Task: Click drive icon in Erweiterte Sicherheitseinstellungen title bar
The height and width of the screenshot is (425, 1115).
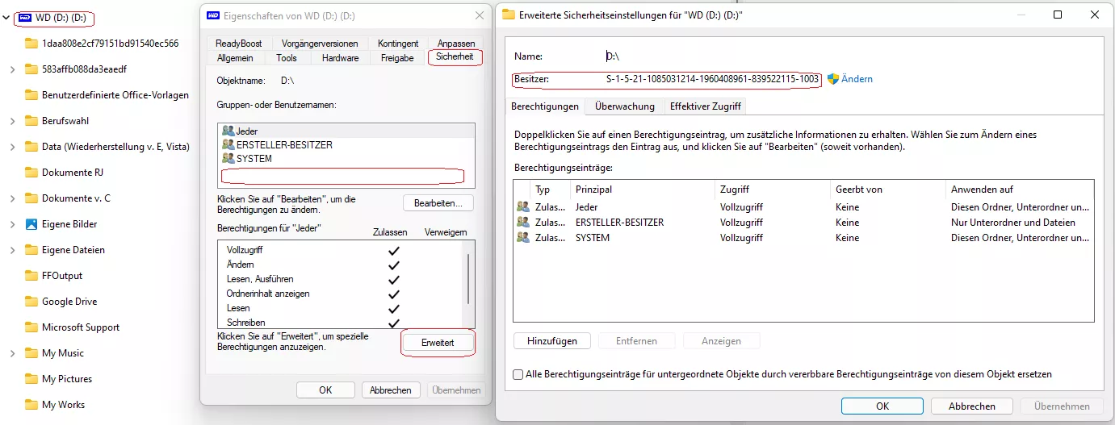Action: (508, 15)
